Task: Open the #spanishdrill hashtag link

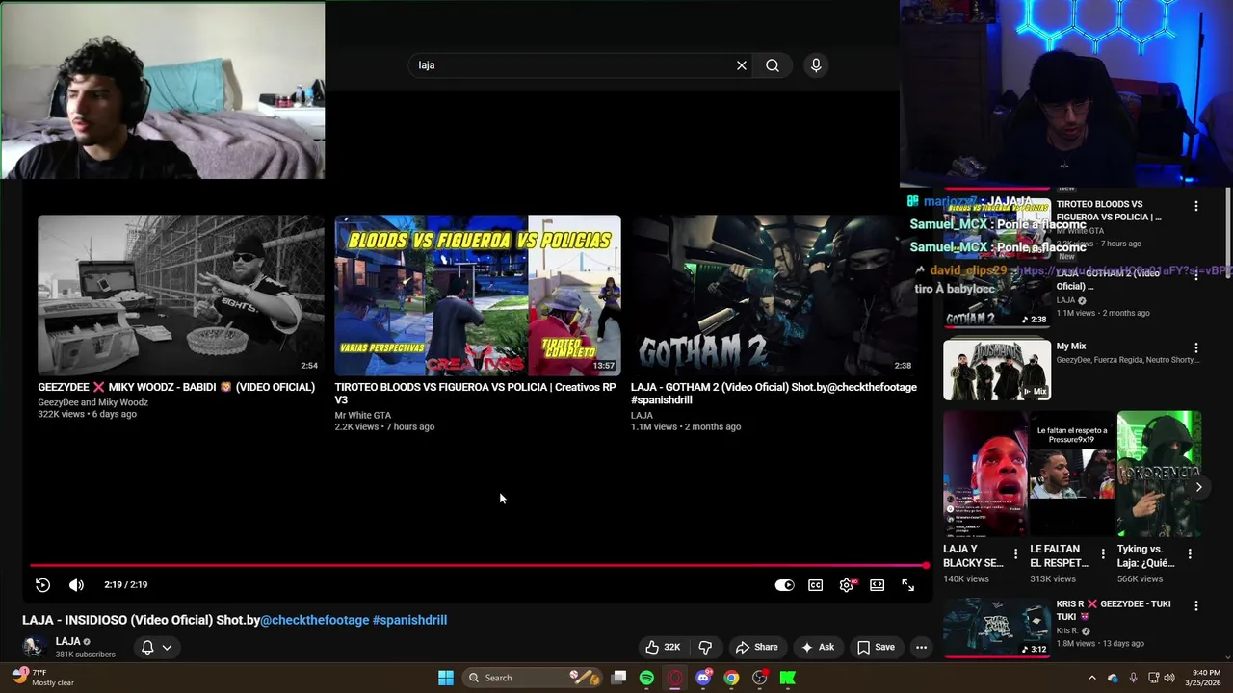Action: click(x=409, y=620)
